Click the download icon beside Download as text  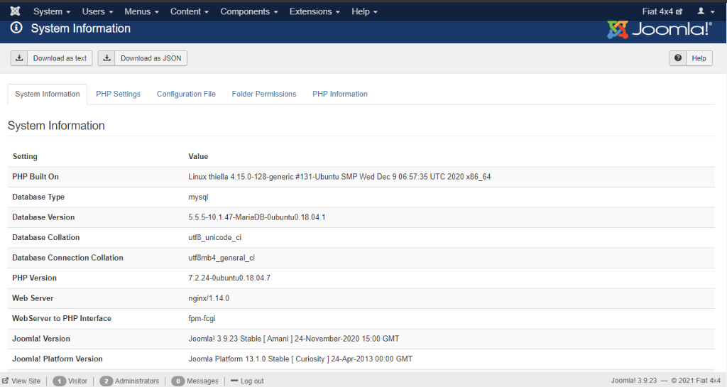(x=19, y=58)
